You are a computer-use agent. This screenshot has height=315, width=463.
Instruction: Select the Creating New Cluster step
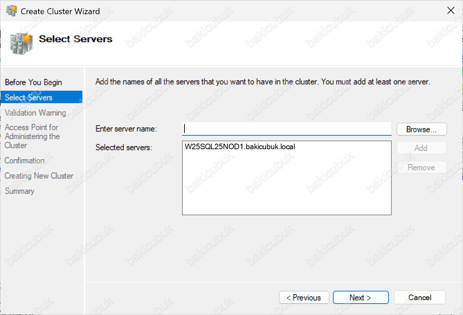click(39, 176)
